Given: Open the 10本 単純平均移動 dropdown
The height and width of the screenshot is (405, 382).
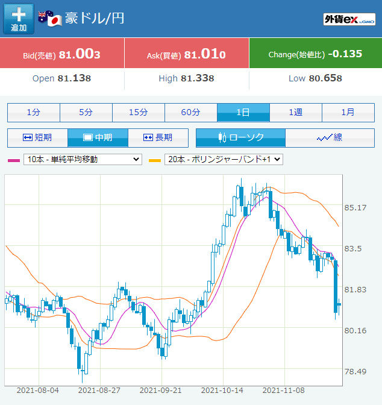Looking at the screenshot, I should pyautogui.click(x=83, y=159).
